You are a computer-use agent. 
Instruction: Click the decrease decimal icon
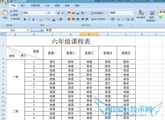coord(132,20)
